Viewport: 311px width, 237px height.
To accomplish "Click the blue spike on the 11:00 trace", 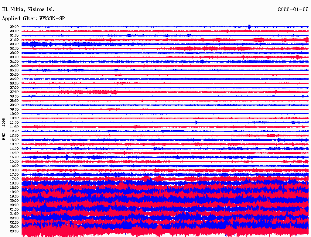I will (196, 122).
